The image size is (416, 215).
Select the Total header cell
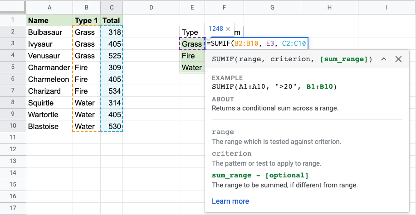111,20
